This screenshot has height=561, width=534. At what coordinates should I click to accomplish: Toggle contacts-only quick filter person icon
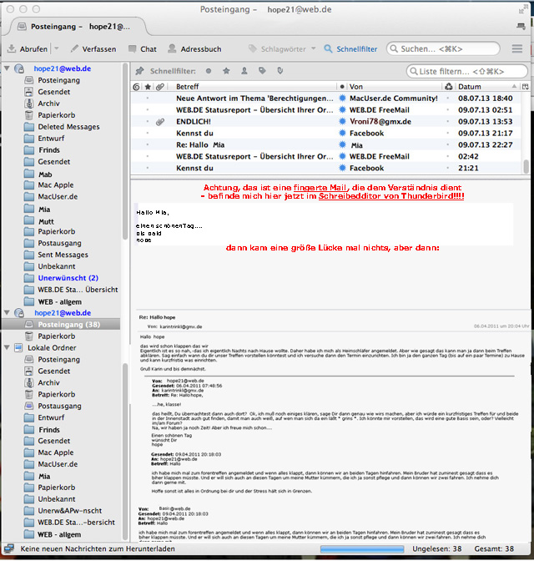(x=244, y=71)
